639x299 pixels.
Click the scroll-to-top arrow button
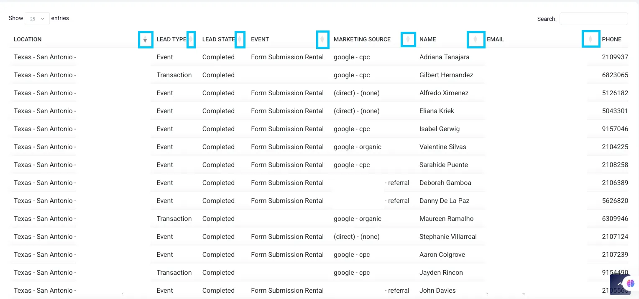[619, 284]
